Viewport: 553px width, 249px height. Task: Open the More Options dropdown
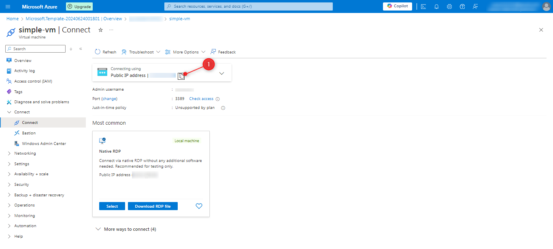click(185, 52)
